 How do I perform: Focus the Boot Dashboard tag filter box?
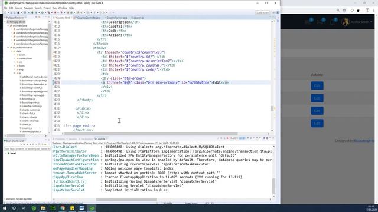coord(27,149)
